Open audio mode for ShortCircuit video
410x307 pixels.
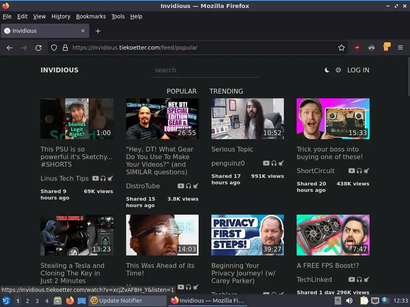tap(359, 171)
